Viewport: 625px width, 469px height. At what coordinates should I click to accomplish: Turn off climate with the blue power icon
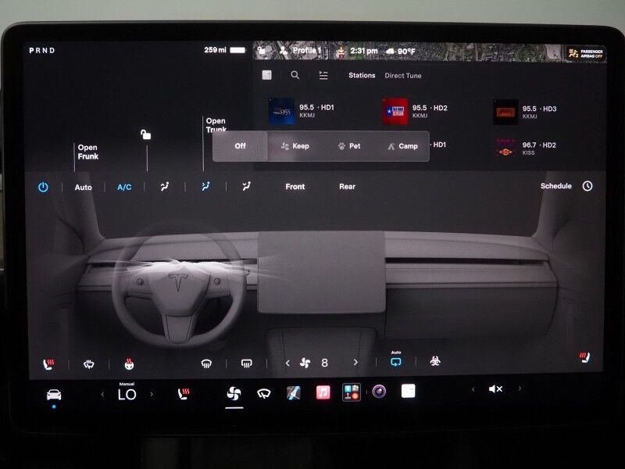pyautogui.click(x=43, y=187)
